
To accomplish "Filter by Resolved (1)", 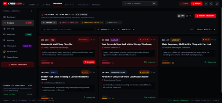I will pyautogui.click(x=113, y=22).
